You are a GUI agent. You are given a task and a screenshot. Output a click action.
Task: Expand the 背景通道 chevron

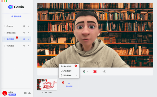tap(28, 46)
